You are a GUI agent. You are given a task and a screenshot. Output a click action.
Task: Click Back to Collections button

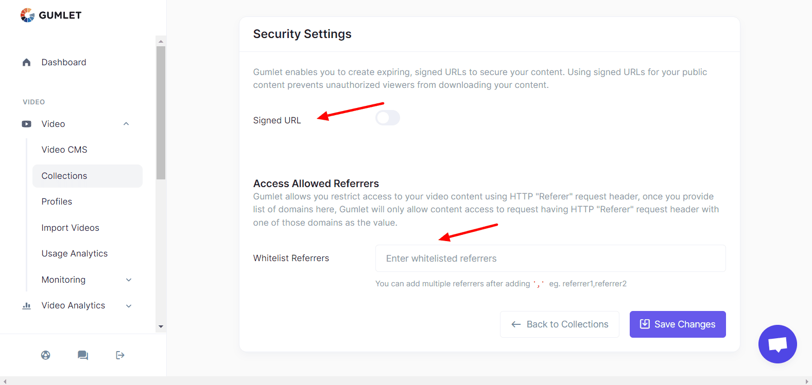(560, 324)
